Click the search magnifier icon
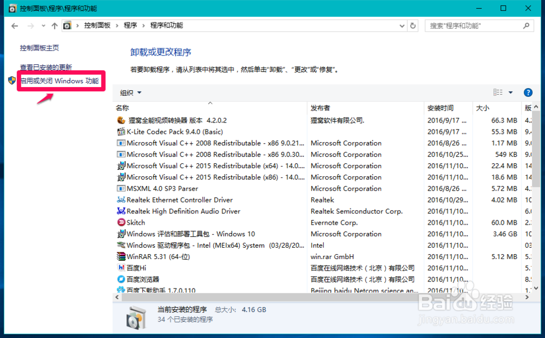Screen dimensions: 545x338 [526, 26]
